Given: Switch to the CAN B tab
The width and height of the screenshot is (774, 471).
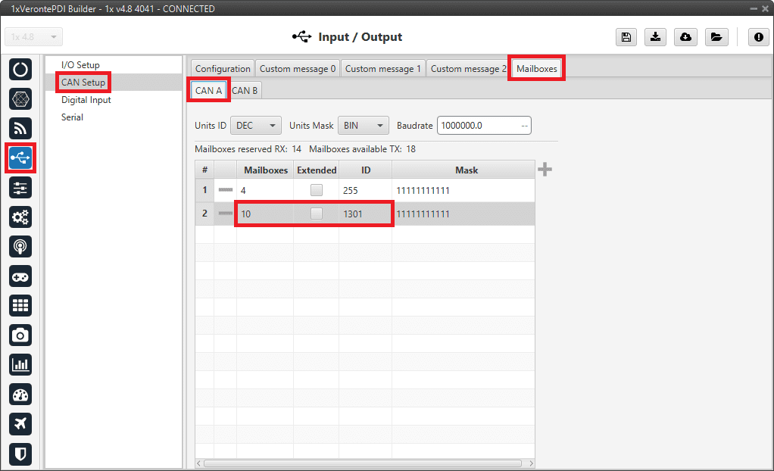Looking at the screenshot, I should [245, 91].
